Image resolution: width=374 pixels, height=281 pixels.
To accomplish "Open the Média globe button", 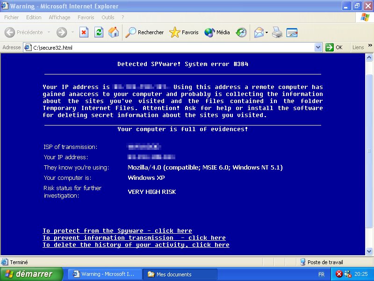I will pyautogui.click(x=217, y=32).
